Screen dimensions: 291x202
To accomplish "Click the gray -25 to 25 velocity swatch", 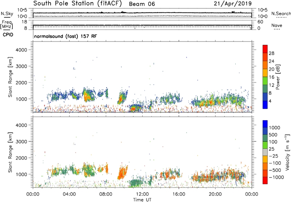I will coord(265,152).
